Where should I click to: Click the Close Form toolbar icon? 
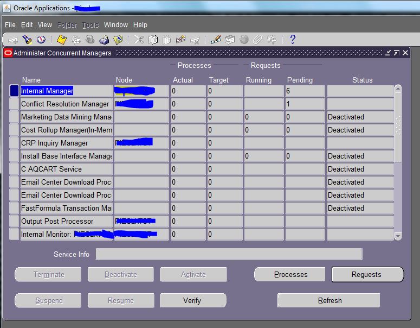tap(118, 40)
